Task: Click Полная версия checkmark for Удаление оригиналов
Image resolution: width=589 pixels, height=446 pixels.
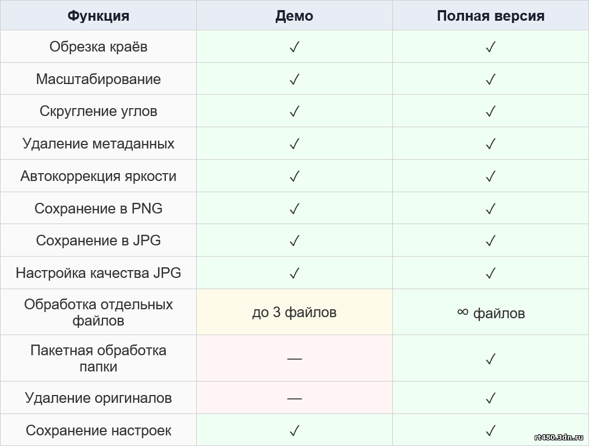Action: click(x=490, y=398)
